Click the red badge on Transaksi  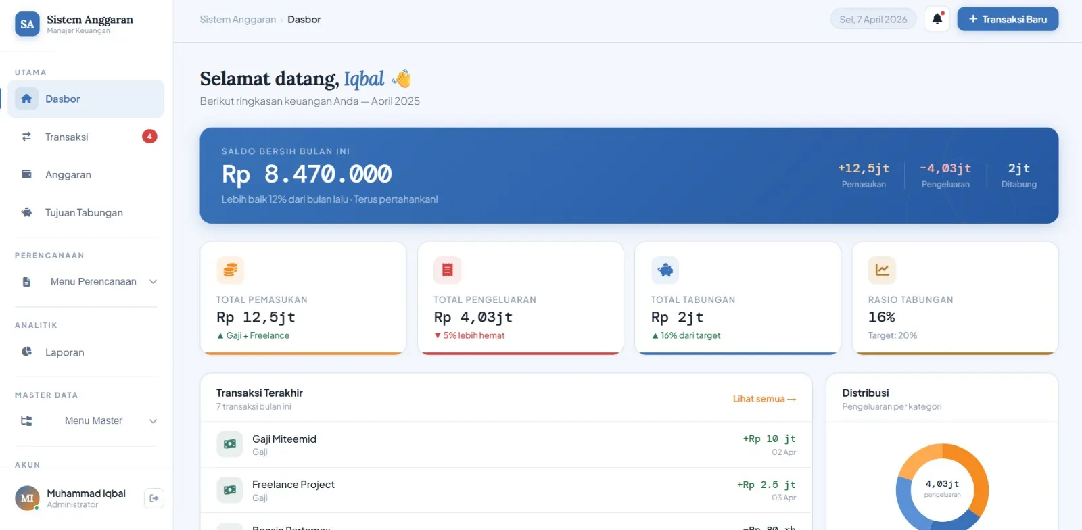[149, 137]
